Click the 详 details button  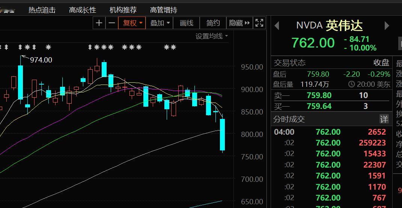point(384,119)
